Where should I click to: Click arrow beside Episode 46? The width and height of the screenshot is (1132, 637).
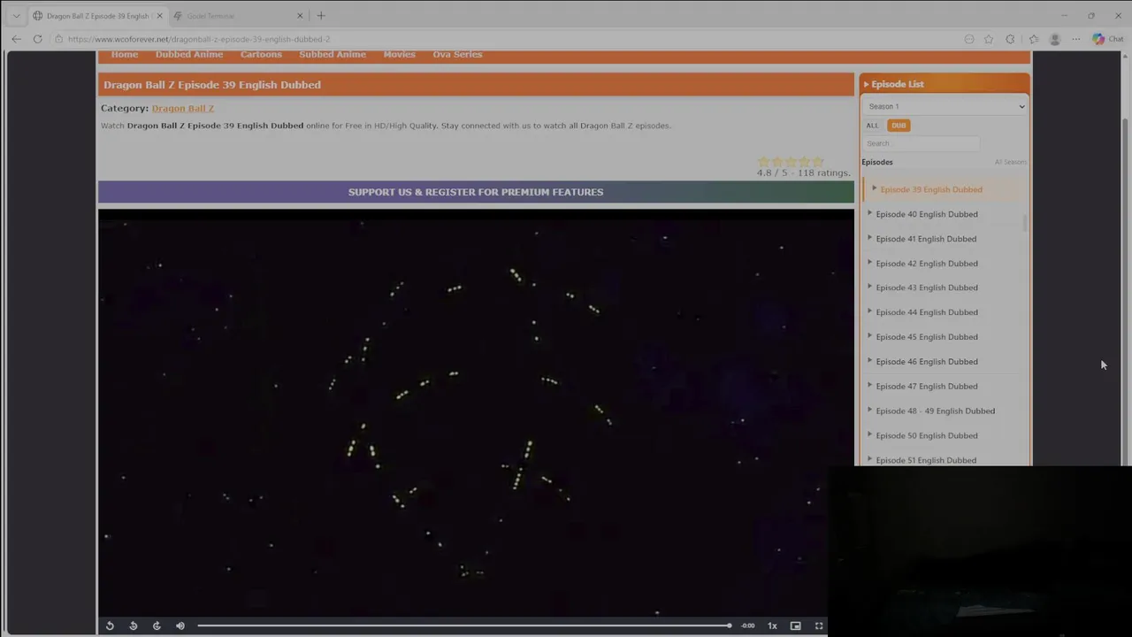pyautogui.click(x=869, y=361)
